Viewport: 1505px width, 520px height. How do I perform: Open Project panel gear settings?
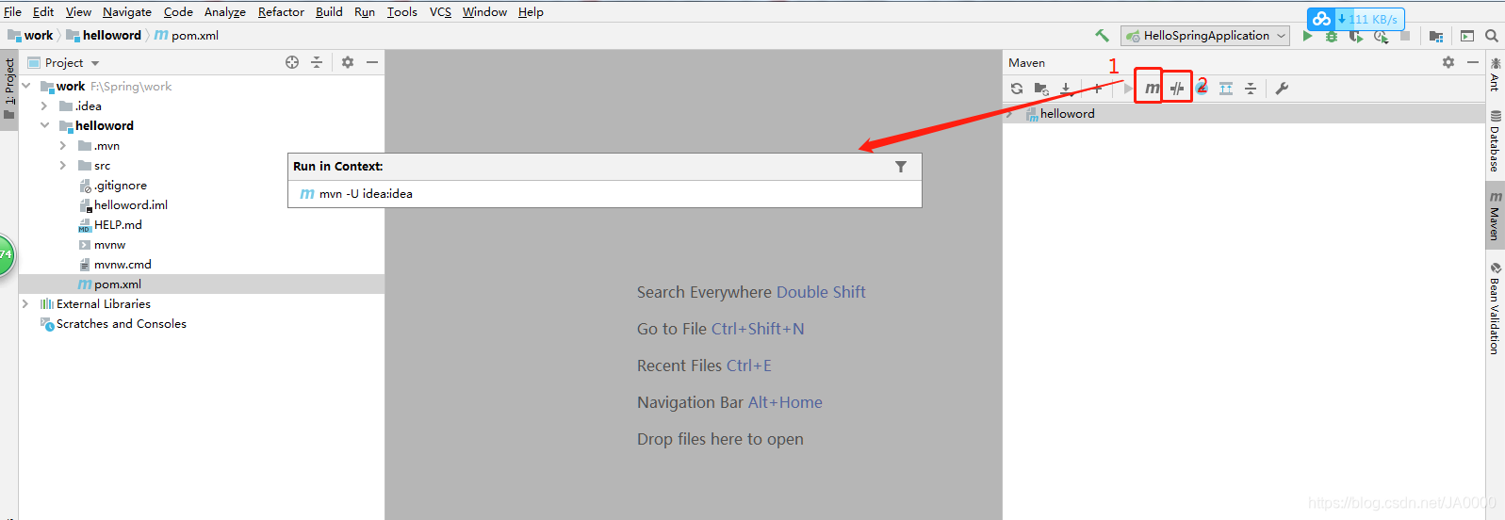click(x=348, y=62)
